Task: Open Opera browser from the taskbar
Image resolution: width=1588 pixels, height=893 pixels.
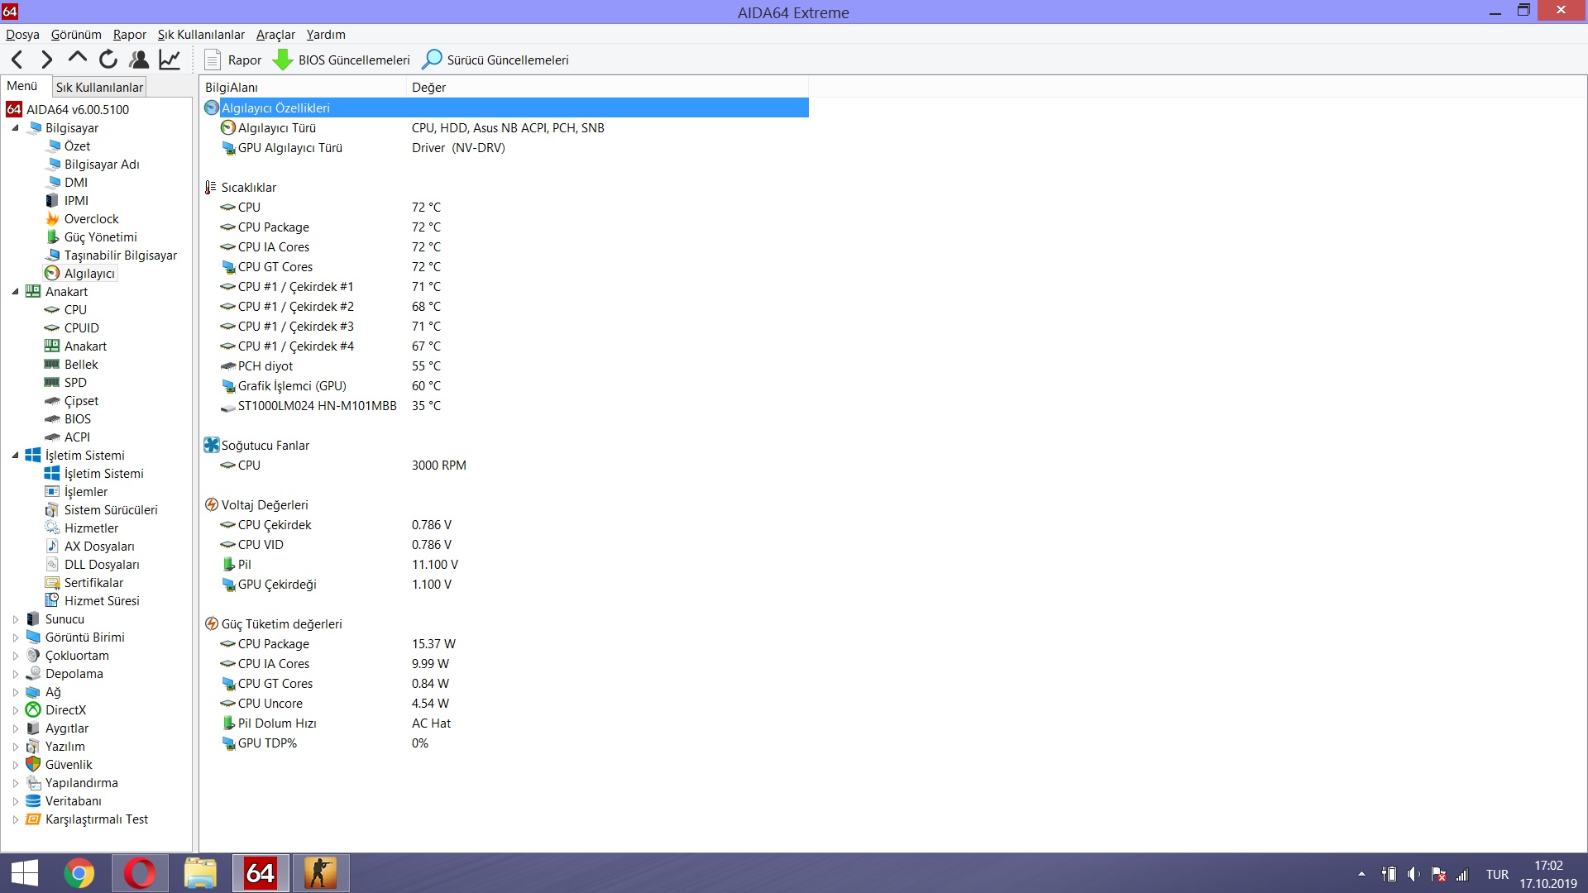Action: (140, 873)
